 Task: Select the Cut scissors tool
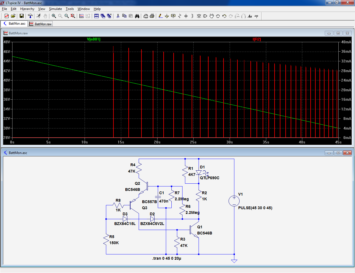118,16
